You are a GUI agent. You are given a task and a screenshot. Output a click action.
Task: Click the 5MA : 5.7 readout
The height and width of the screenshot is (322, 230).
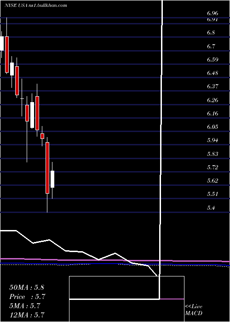pyautogui.click(x=26, y=306)
